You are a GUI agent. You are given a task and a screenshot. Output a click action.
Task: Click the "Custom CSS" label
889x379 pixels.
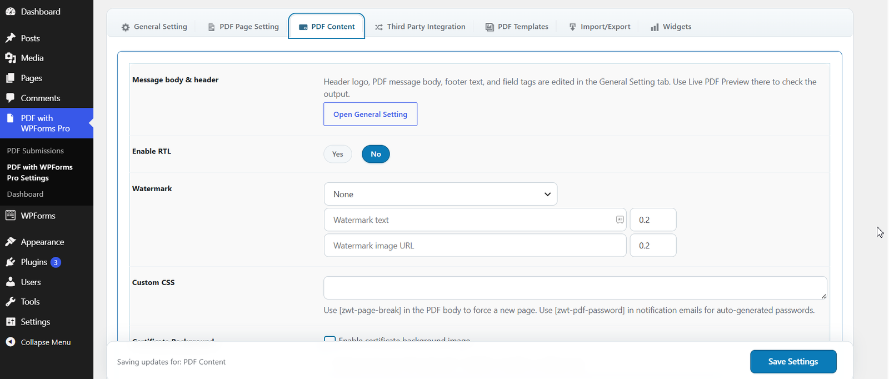coord(153,282)
